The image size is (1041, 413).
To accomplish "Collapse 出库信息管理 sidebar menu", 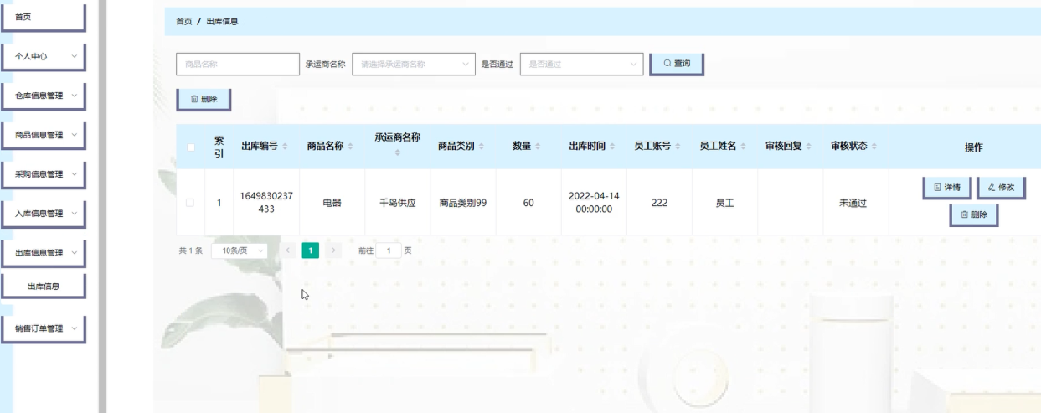I will (44, 253).
